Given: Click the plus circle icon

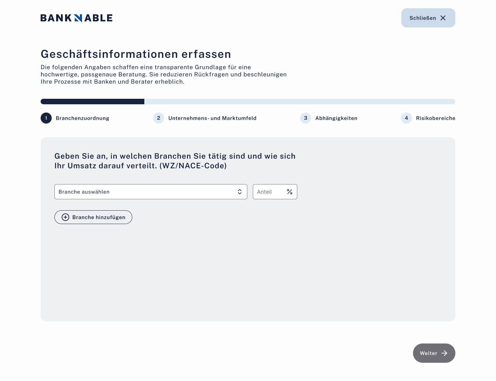Looking at the screenshot, I should [65, 217].
